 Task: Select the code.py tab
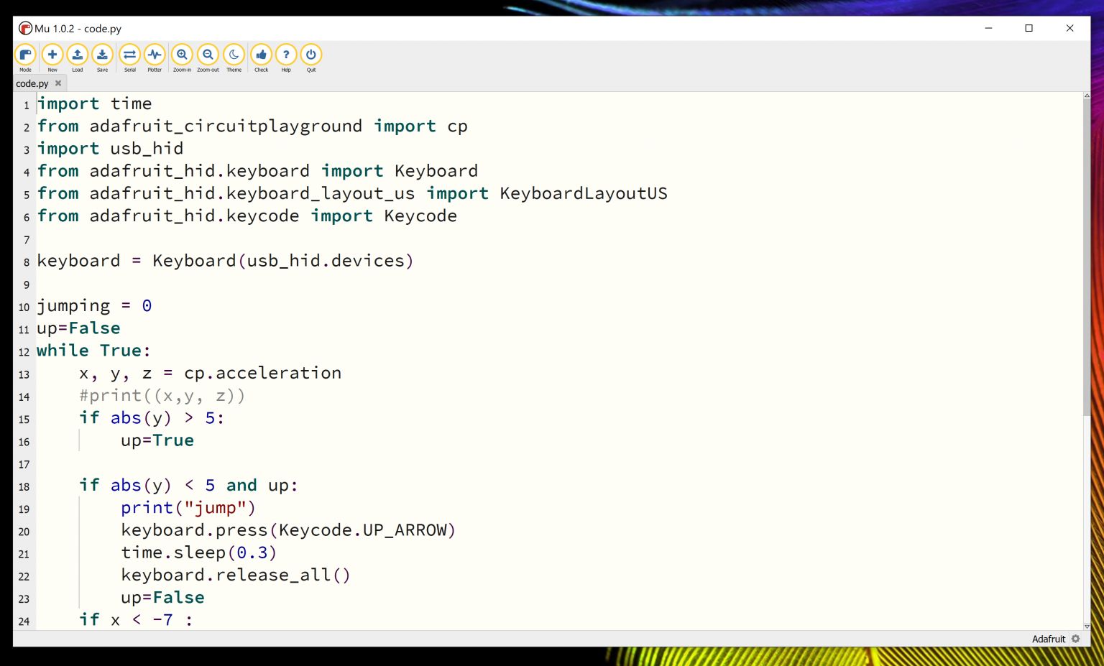coord(32,83)
